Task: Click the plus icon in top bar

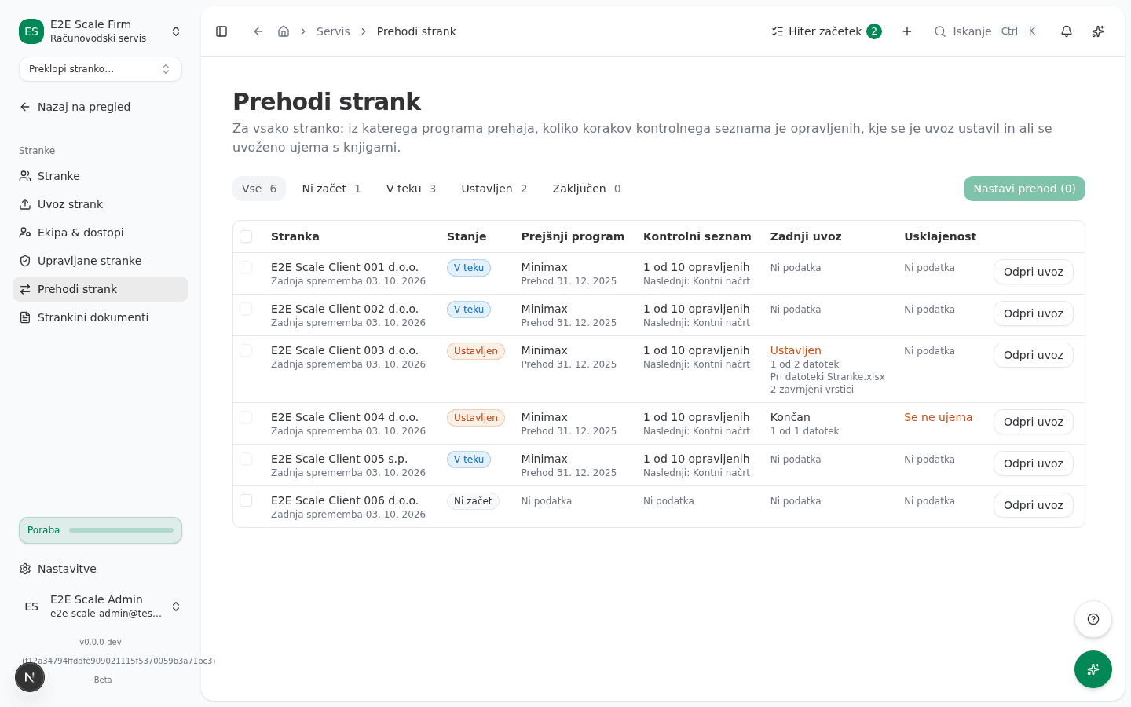Action: pos(907,31)
